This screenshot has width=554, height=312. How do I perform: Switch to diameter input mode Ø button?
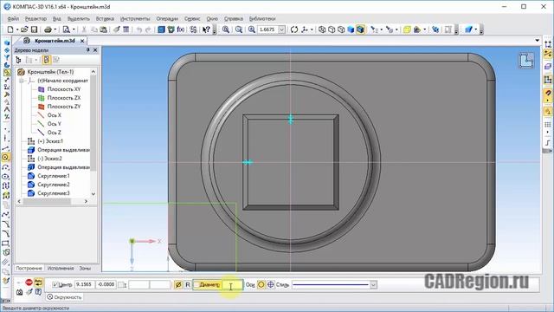[x=178, y=285]
